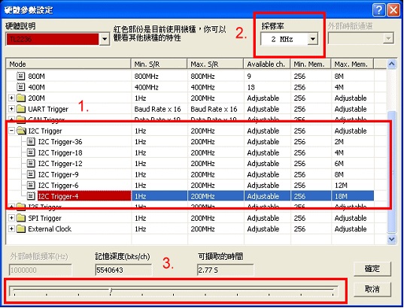
Task: Collapse the I2C Trigger folder
Action: (x=11, y=131)
